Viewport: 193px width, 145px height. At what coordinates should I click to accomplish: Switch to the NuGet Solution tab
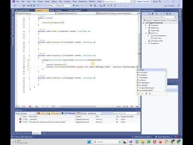coord(55,10)
